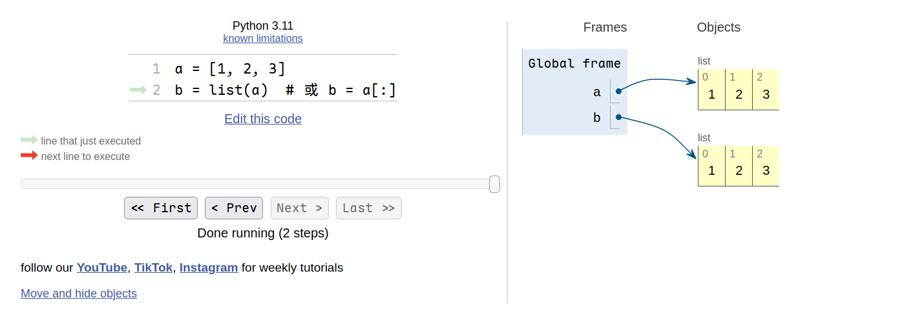
Task: Click the pointer dot of variable a
Action: (x=618, y=92)
